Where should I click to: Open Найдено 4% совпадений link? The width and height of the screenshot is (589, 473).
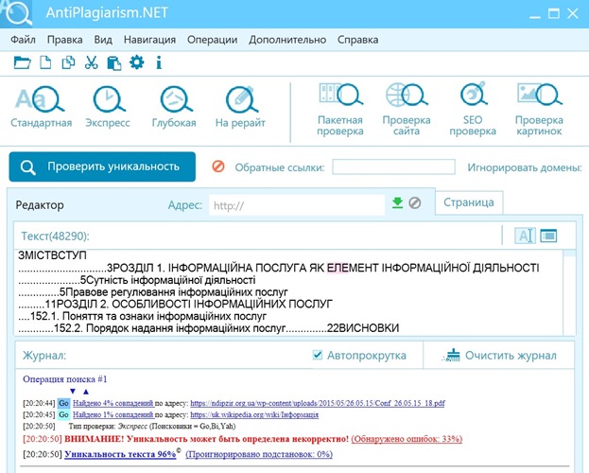[113, 403]
